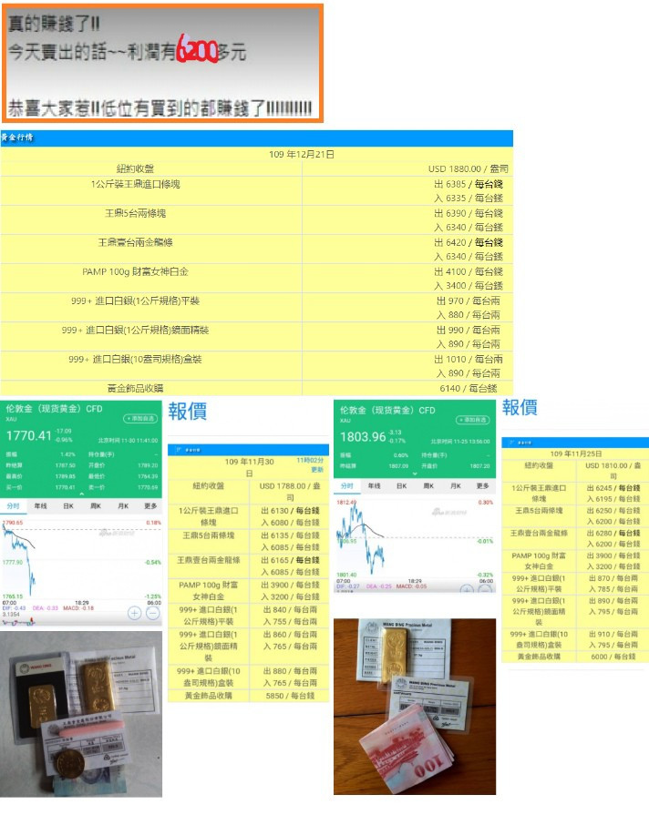
Task: Click the right 報價 heading
Action: tap(520, 407)
